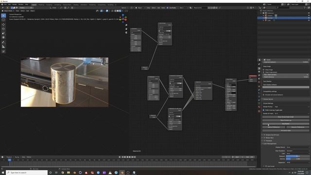Select the Move tool
This screenshot has width=311, height=175.
click(x=3, y=25)
